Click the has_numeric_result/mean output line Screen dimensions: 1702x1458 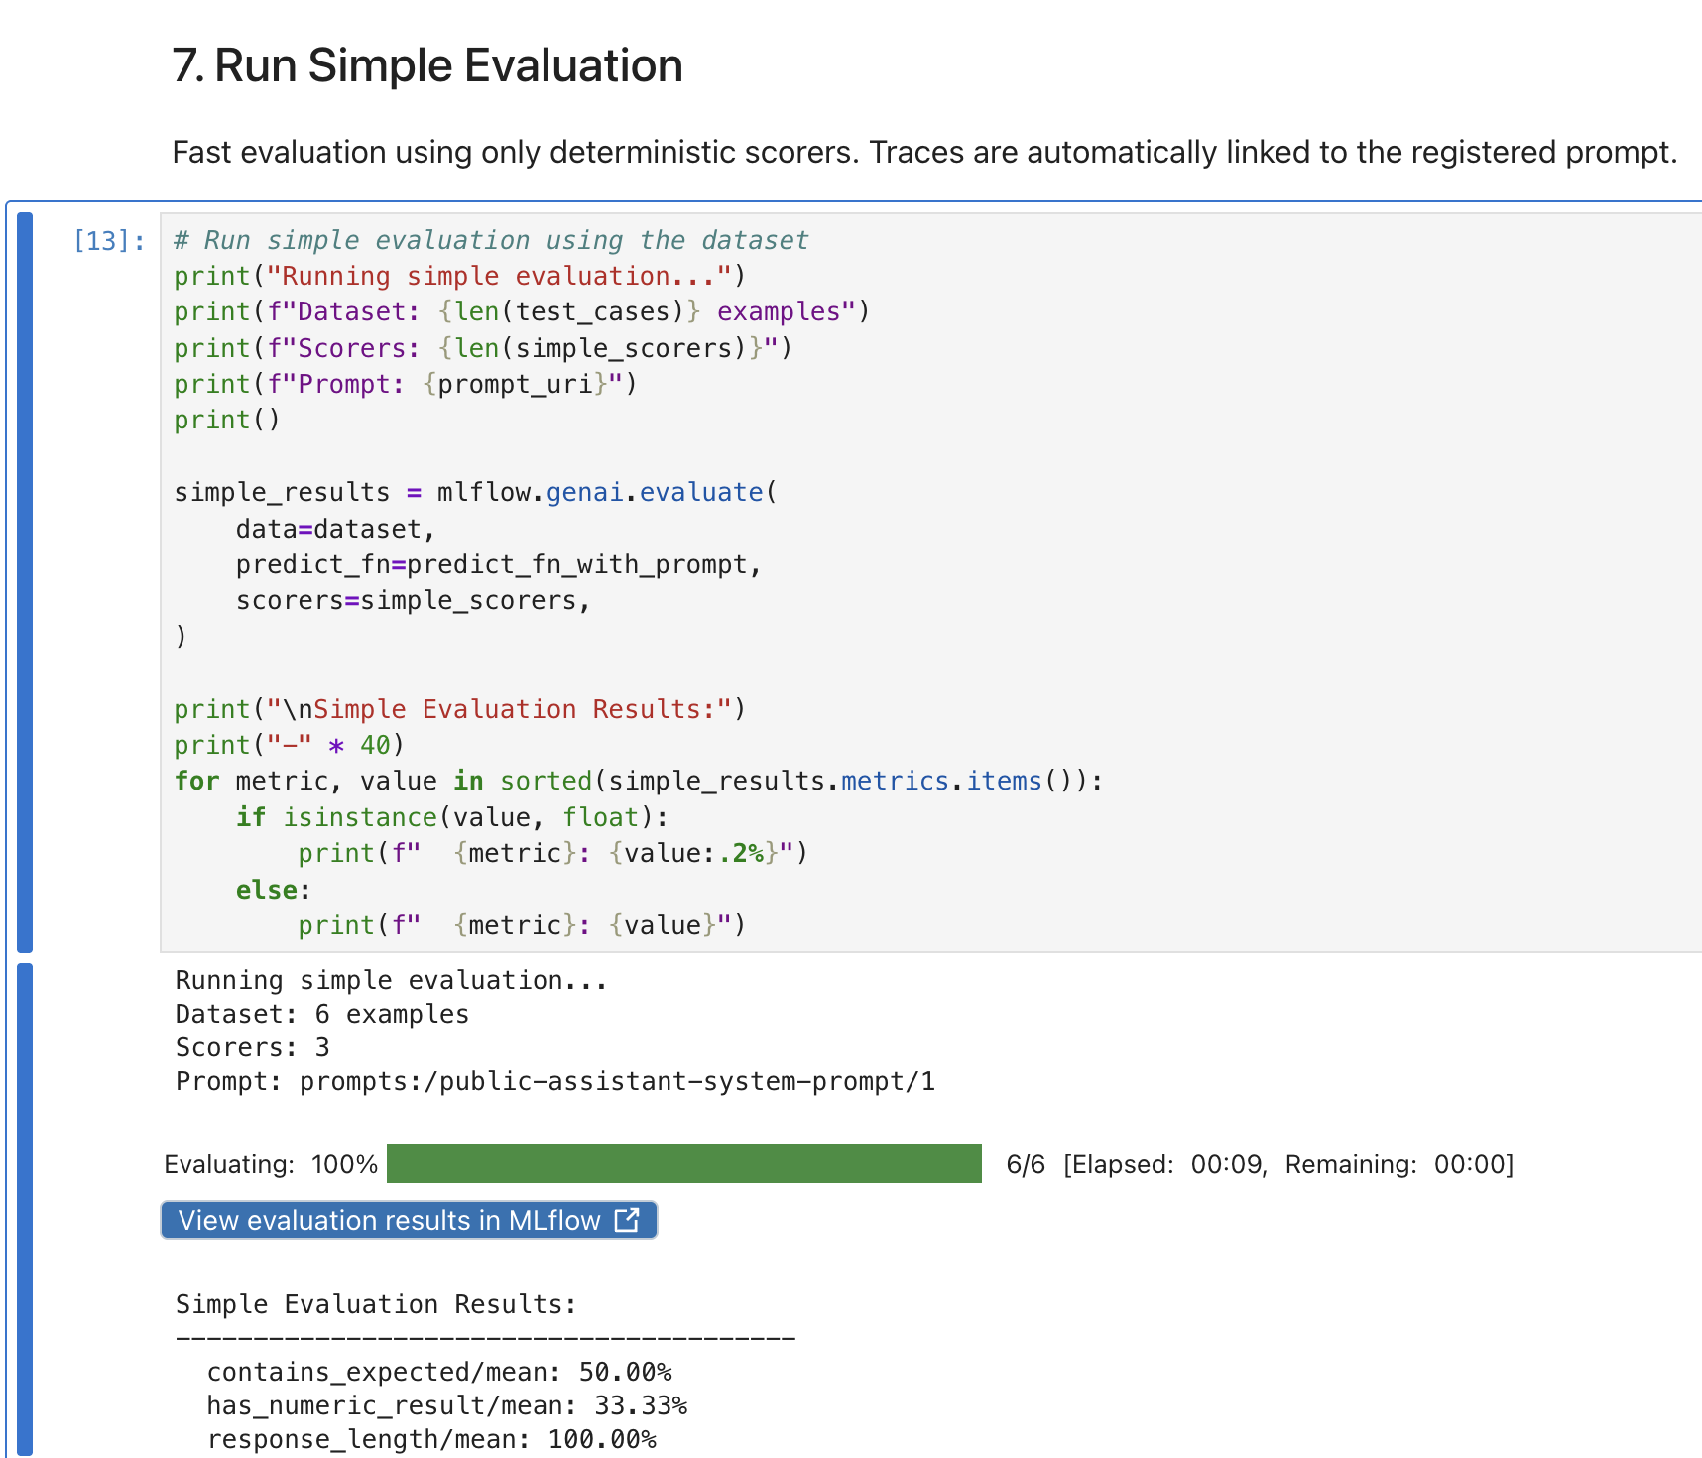[x=446, y=1405]
